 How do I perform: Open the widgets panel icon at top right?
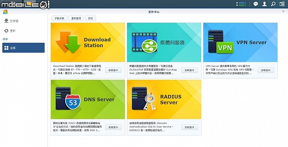(x=282, y=4)
